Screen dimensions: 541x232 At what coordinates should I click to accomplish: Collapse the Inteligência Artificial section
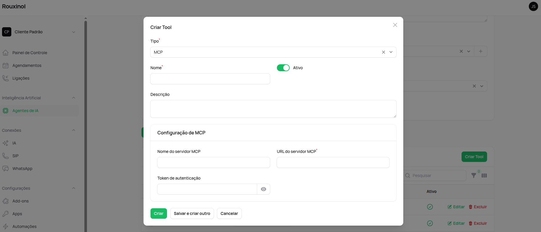(x=74, y=98)
